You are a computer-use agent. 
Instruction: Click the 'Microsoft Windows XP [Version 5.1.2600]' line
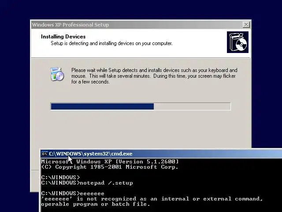pyautogui.click(x=110, y=162)
